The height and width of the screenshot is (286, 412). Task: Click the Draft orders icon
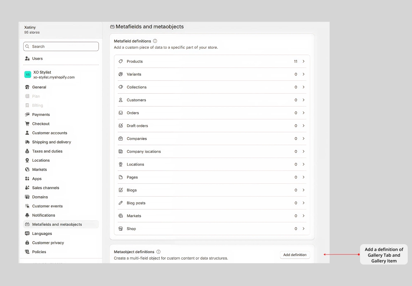click(x=121, y=125)
